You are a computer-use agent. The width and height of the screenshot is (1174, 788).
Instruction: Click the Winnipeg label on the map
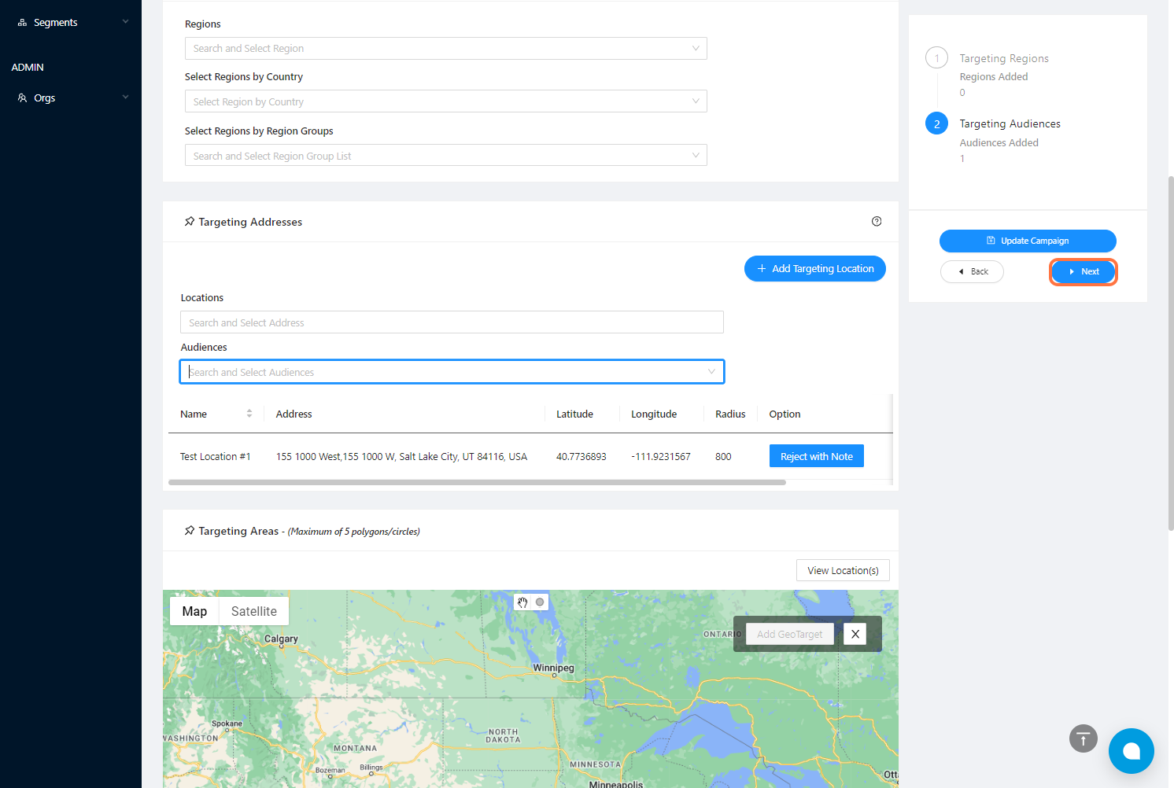[x=553, y=668]
